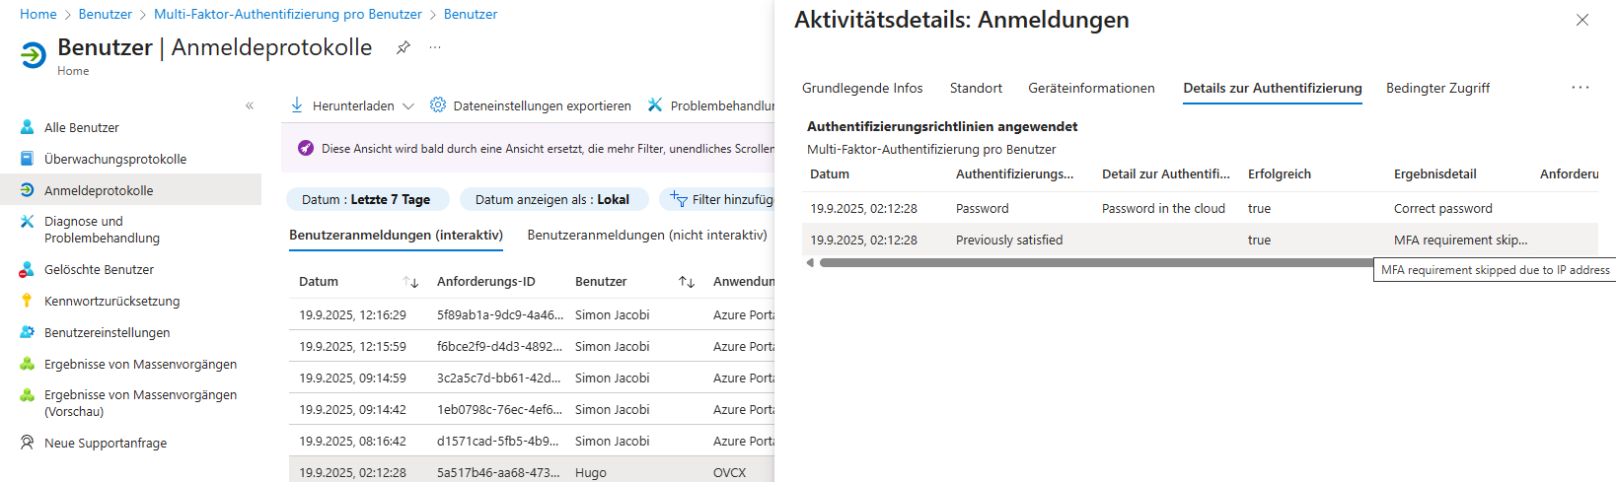Click Dateneinstellungen exportieren gear icon
1616x482 pixels.
pos(438,105)
